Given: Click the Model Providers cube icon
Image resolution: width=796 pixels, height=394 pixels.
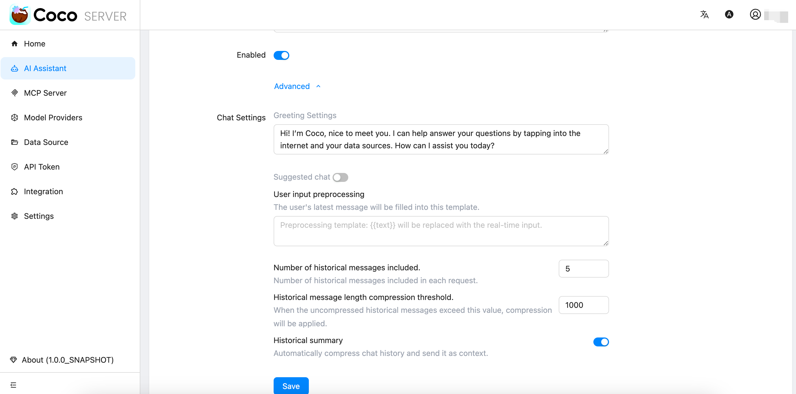Looking at the screenshot, I should pyautogui.click(x=15, y=118).
